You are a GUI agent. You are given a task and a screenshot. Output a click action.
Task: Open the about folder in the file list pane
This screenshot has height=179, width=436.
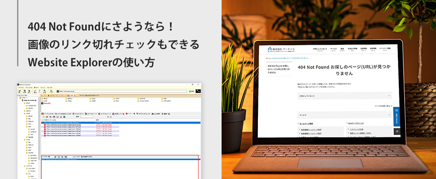(x=45, y=98)
